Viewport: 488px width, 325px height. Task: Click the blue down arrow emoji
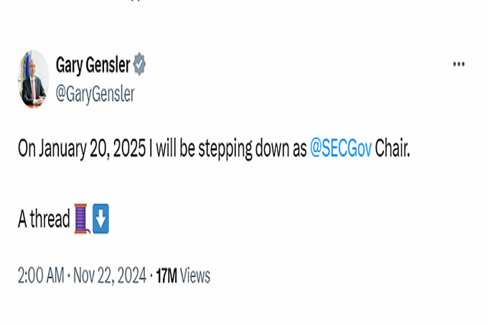[x=100, y=219]
